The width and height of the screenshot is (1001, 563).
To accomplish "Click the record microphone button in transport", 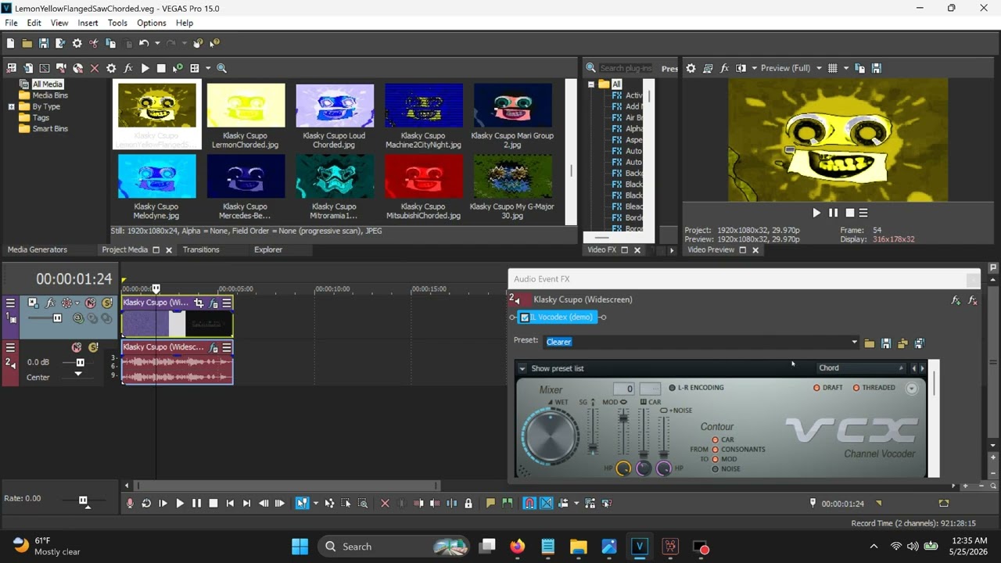I will (130, 504).
